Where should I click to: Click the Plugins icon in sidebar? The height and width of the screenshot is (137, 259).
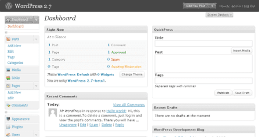coord(8,127)
